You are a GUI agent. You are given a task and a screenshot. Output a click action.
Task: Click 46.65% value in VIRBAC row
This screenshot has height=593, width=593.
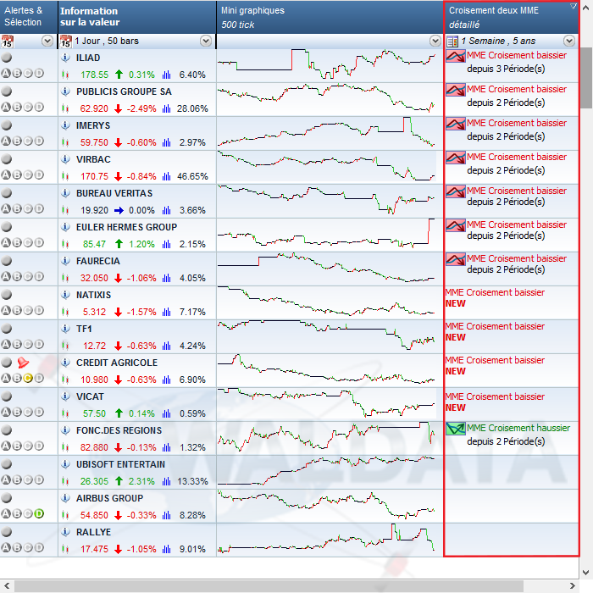pos(192,176)
